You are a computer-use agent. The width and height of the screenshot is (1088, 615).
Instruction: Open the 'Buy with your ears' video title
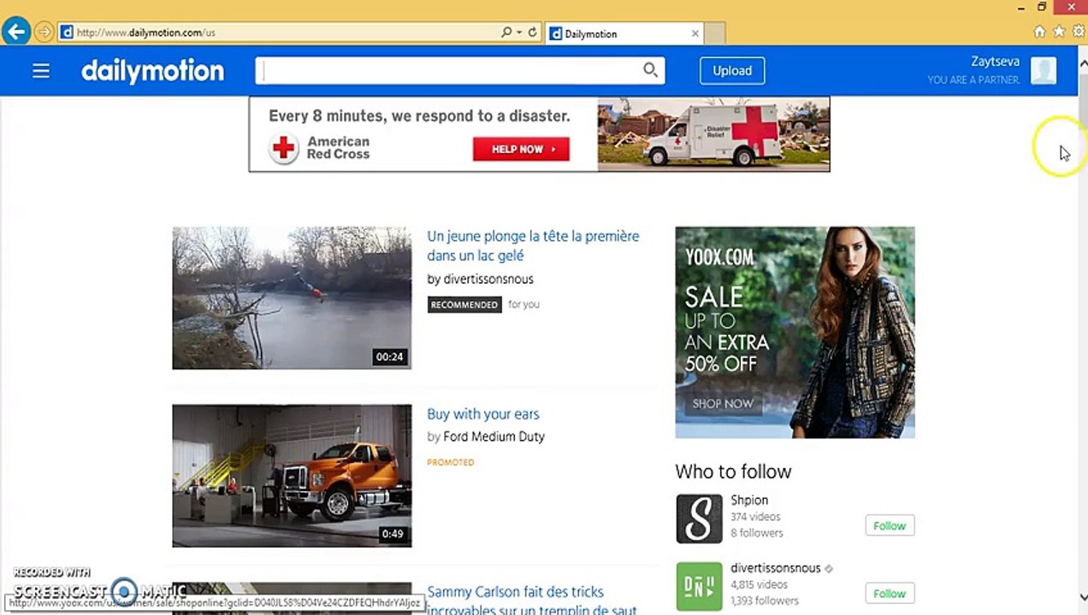[483, 414]
